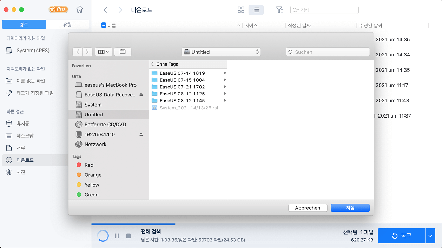
Task: Click the Abbrechen button
Action: pos(308,208)
